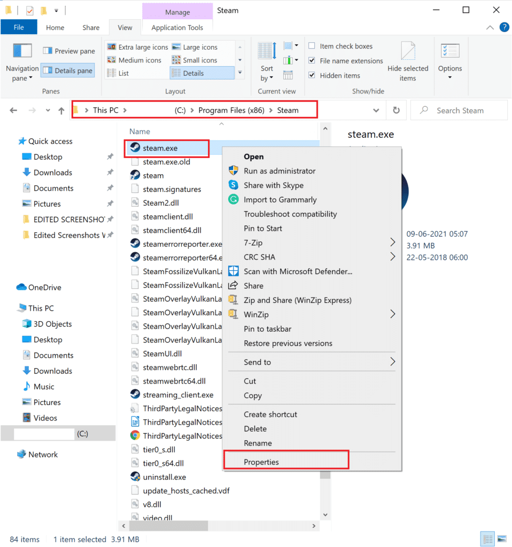Click inside the Search Steam box
Screen dimensions: 512x547
460,110
